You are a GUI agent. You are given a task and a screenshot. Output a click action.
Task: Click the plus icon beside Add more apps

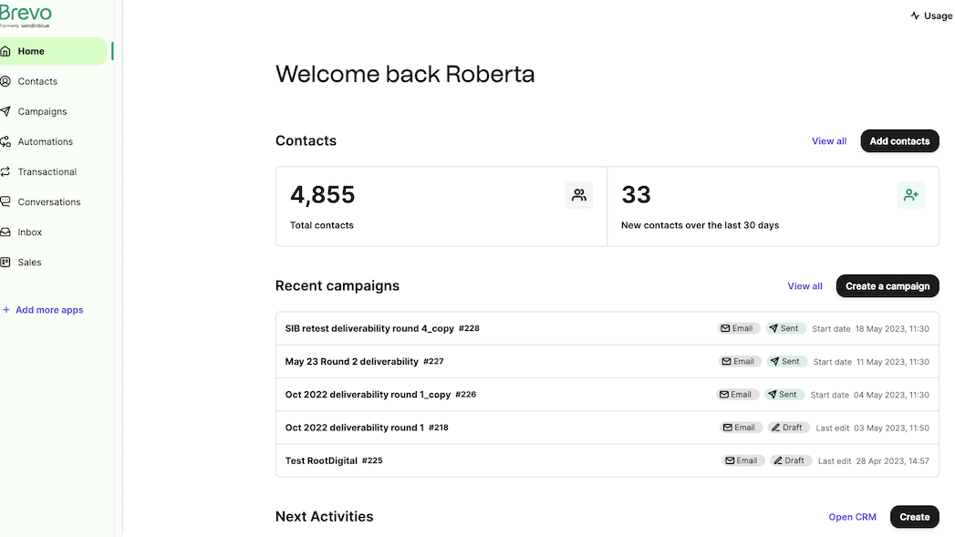point(6,310)
